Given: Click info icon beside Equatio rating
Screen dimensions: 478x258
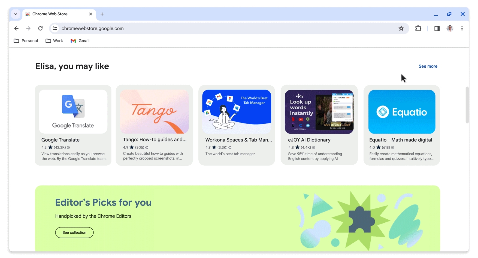Looking at the screenshot, I should tap(393, 147).
